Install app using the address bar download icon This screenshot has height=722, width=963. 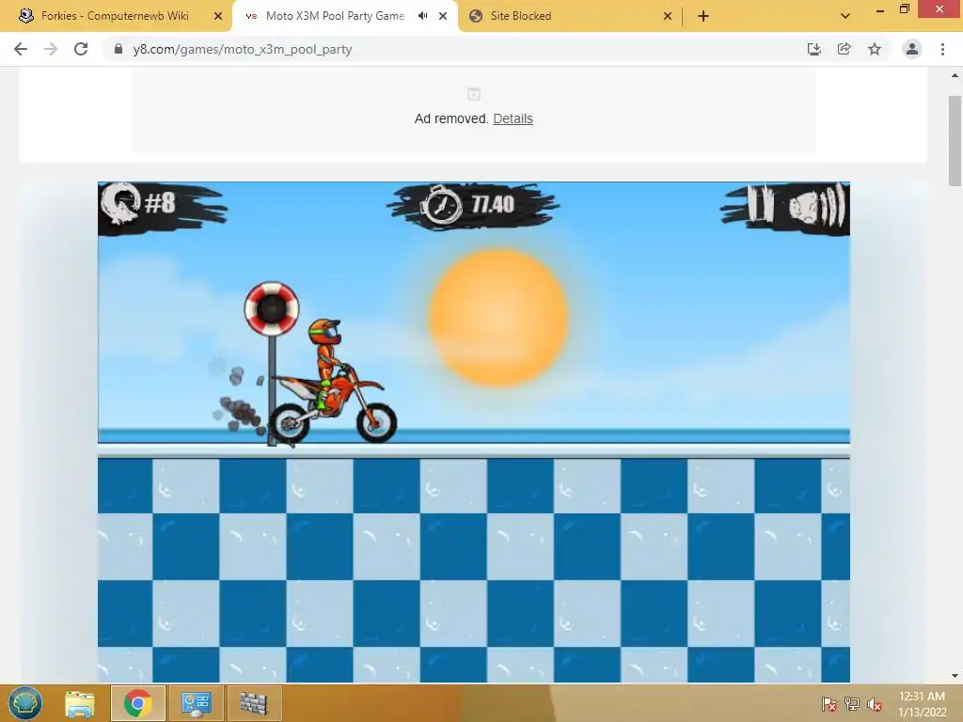[x=813, y=49]
